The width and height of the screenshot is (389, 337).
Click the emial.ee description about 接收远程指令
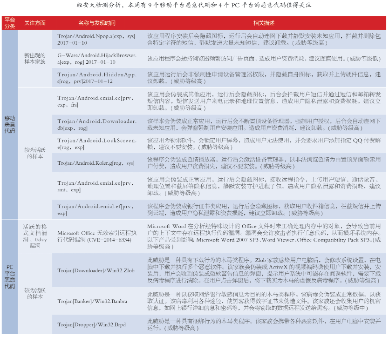pyautogui.click(x=264, y=186)
